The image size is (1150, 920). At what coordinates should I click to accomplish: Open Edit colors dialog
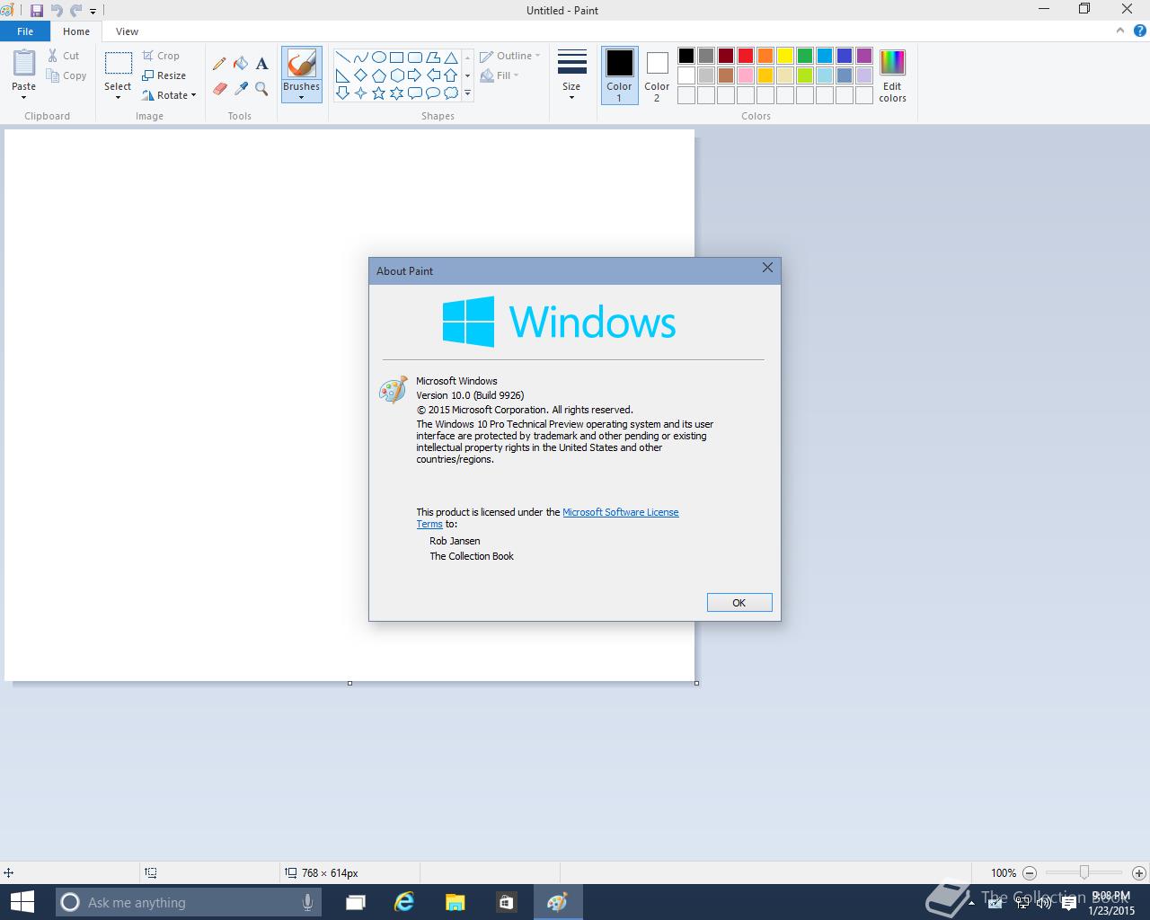tap(892, 75)
